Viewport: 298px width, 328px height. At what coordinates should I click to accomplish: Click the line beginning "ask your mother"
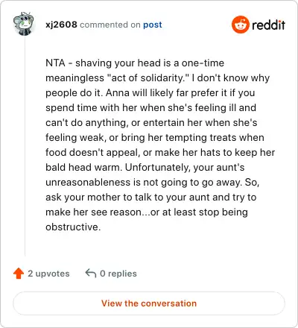pos(151,198)
